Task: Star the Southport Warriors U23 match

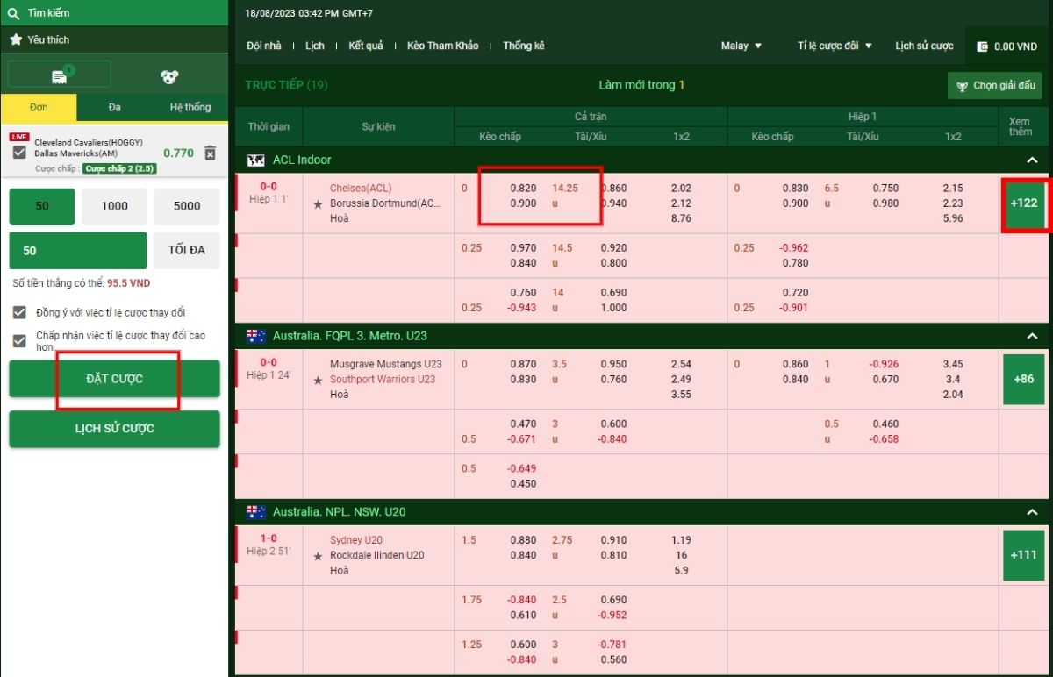Action: [318, 380]
